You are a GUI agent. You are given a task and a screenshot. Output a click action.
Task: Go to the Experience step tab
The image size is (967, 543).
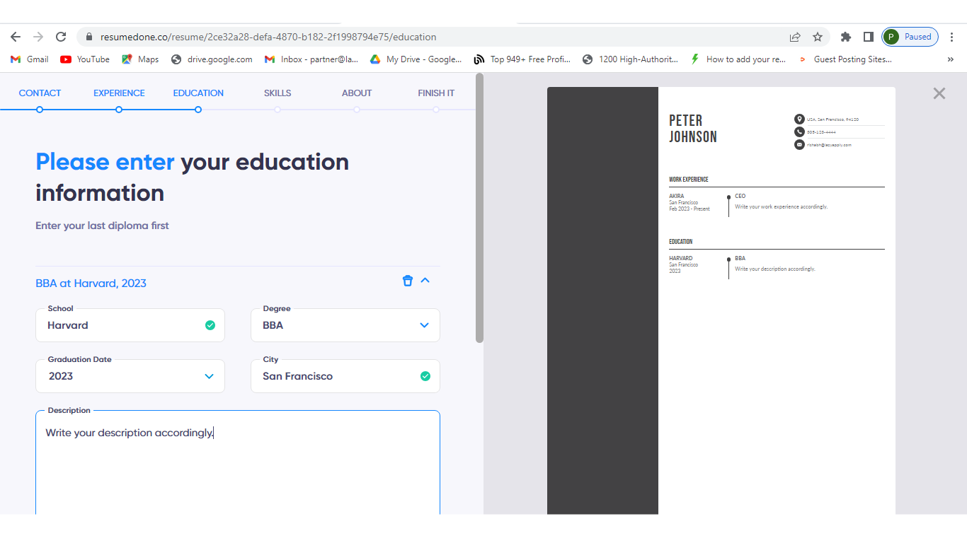coord(119,93)
